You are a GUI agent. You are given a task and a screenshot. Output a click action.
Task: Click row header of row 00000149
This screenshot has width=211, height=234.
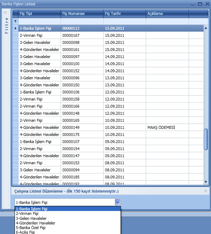pyautogui.click(x=15, y=127)
